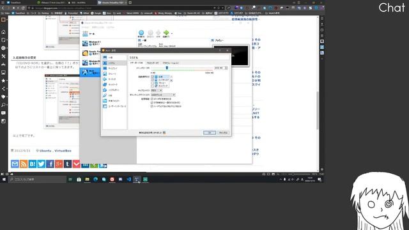The width and height of the screenshot is (409, 230).
Task: Click Discard arrow in VirtualBox Manager toolbar
Action: [158, 33]
